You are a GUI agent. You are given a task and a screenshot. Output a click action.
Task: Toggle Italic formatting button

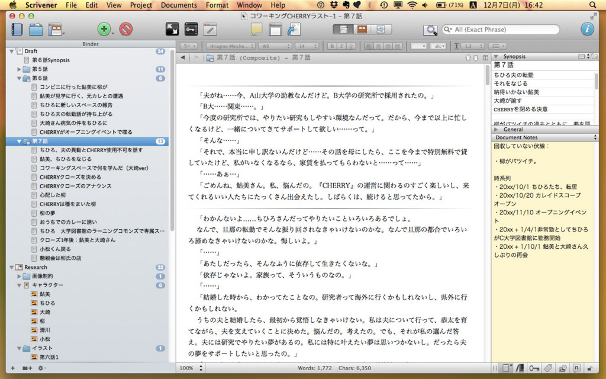(x=341, y=46)
